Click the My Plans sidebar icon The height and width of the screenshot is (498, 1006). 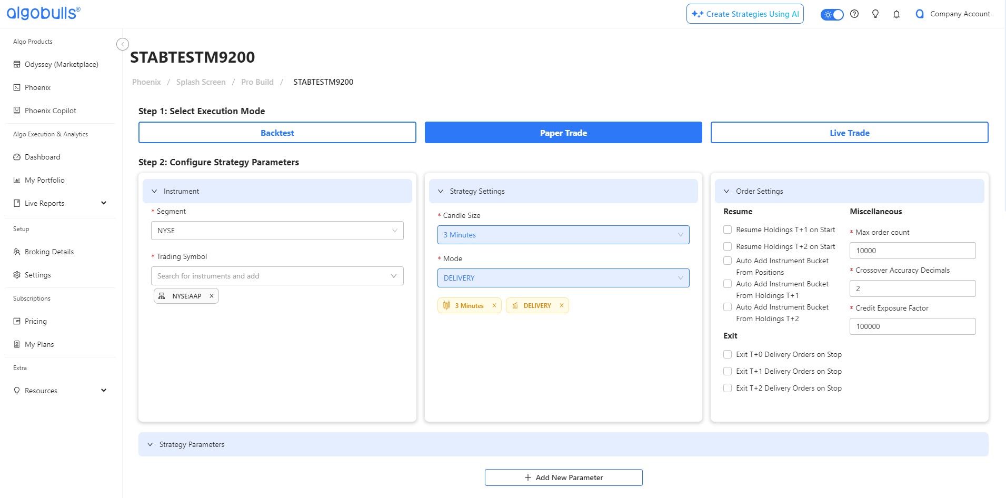(17, 344)
